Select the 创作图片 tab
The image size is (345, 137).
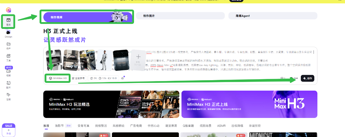coord(180,16)
